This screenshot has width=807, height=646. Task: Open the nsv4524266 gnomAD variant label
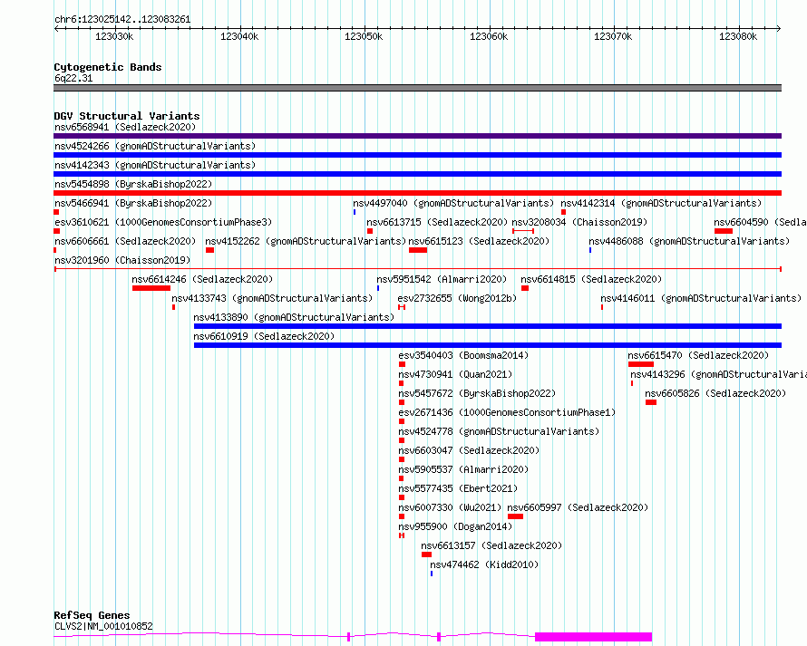pyautogui.click(x=155, y=146)
